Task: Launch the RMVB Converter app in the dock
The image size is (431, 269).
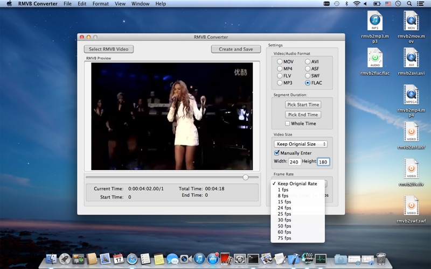Action: pyautogui.click(x=307, y=258)
